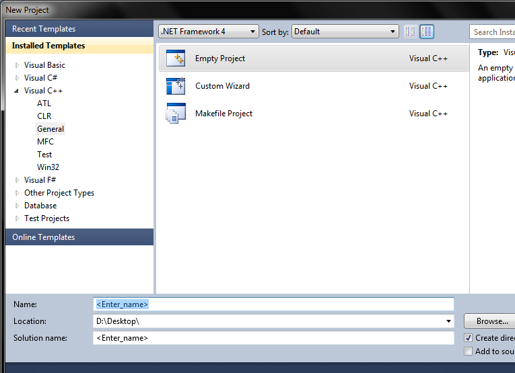Screen dimensions: 515x373
Task: Select the Makefile Project template name
Action: pyautogui.click(x=224, y=114)
